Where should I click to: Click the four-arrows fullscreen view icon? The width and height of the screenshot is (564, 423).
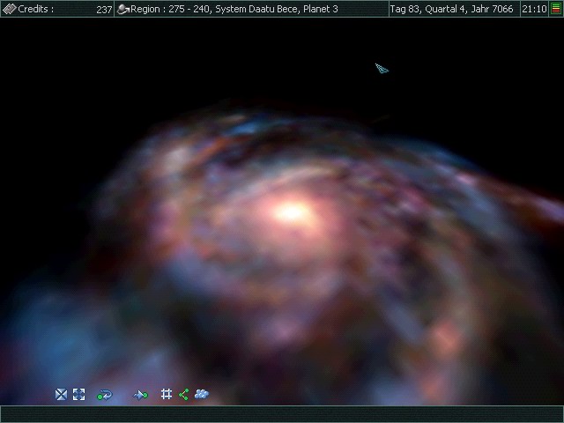coord(78,395)
